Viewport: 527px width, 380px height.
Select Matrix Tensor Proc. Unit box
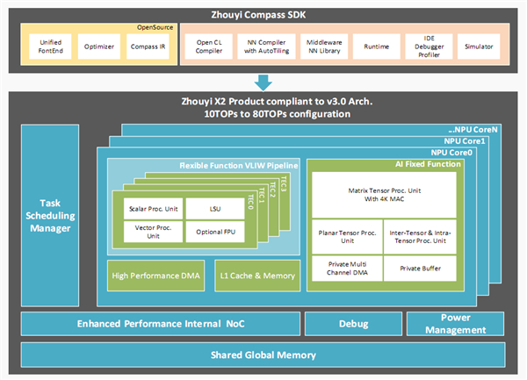pyautogui.click(x=384, y=195)
